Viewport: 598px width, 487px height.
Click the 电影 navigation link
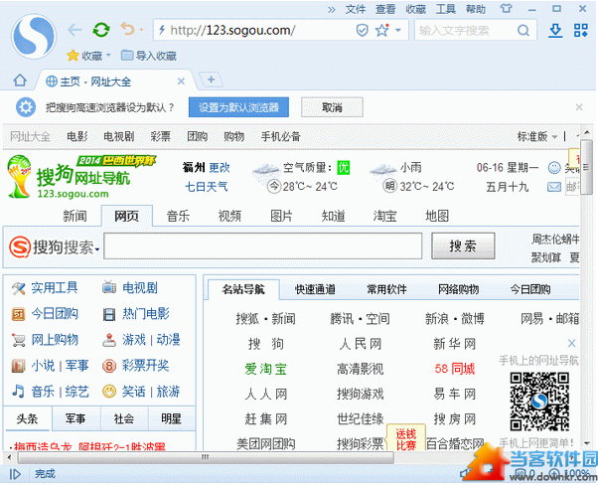pyautogui.click(x=77, y=136)
